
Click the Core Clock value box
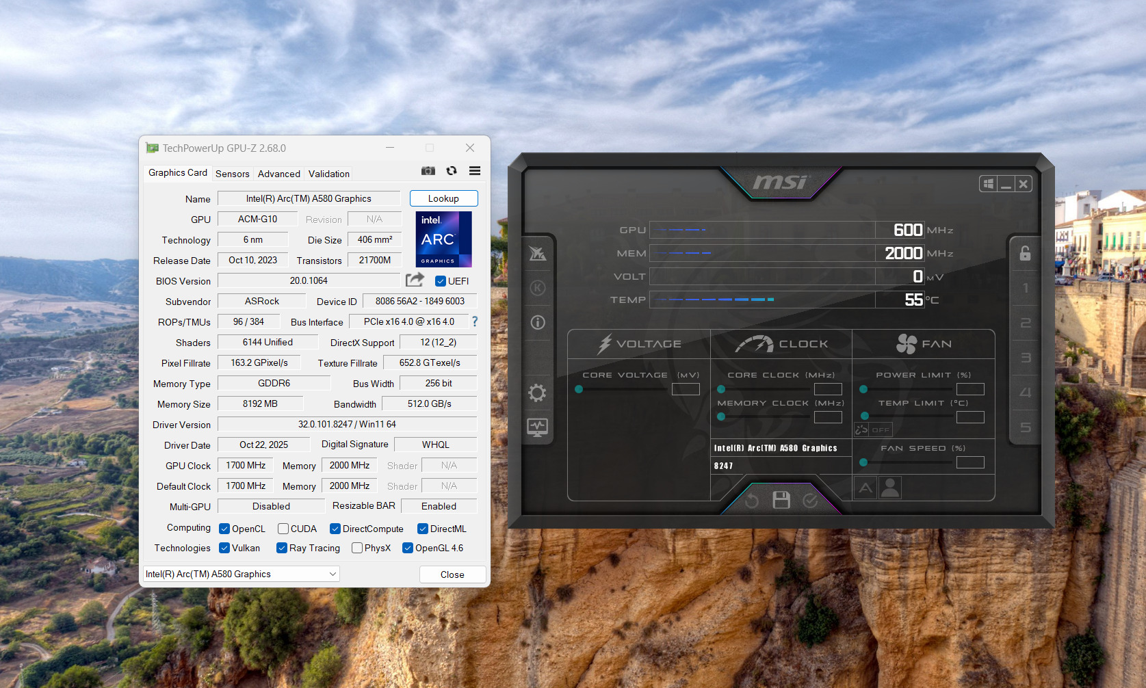tap(828, 389)
